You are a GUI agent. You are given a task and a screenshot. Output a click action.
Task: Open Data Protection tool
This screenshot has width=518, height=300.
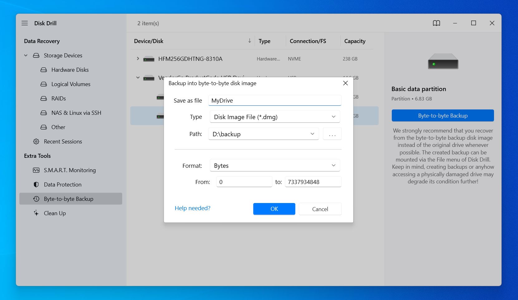pyautogui.click(x=63, y=185)
